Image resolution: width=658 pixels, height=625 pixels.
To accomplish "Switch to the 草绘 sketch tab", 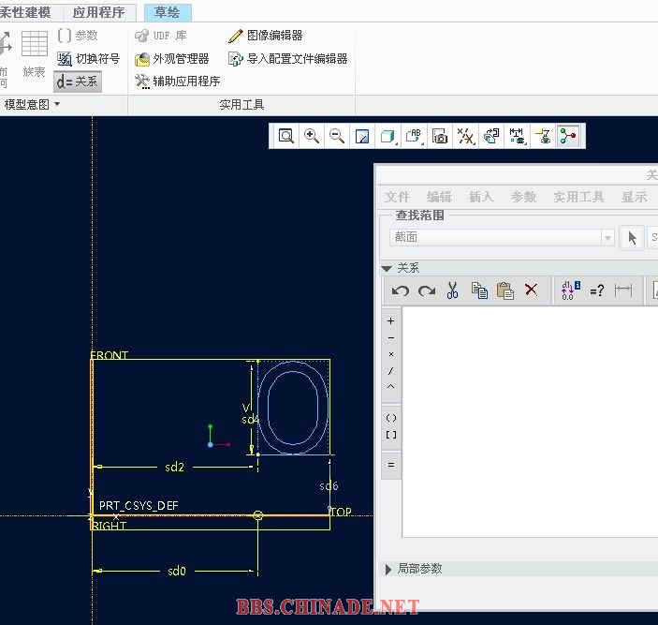I will click(168, 12).
